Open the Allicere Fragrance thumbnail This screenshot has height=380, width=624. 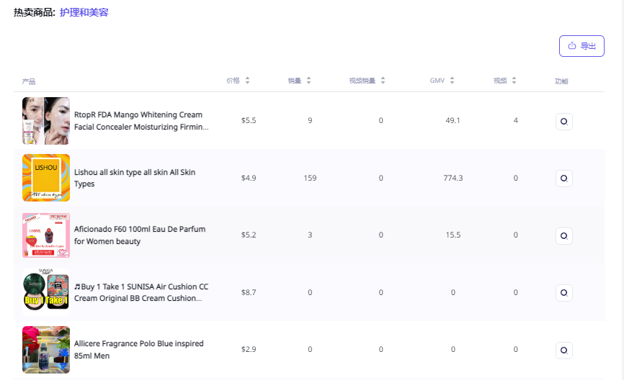[x=46, y=349]
